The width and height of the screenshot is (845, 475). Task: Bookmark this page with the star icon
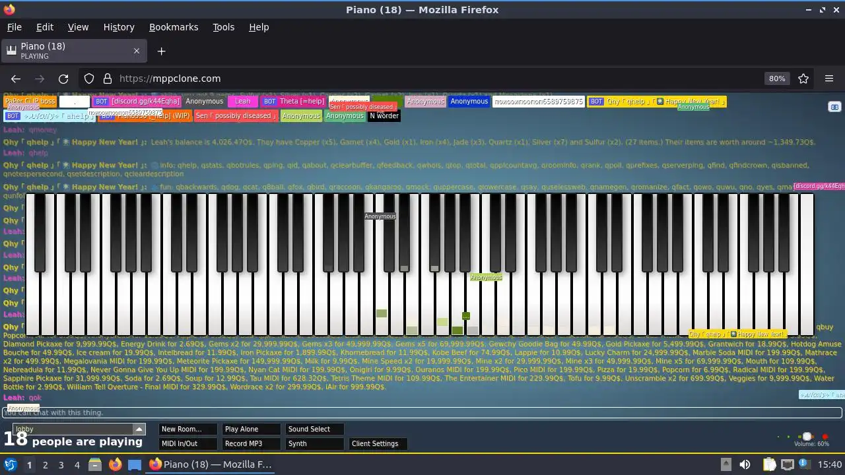point(803,79)
